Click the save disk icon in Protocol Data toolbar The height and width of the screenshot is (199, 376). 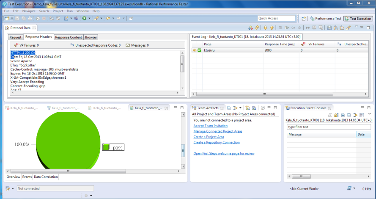tap(329, 28)
